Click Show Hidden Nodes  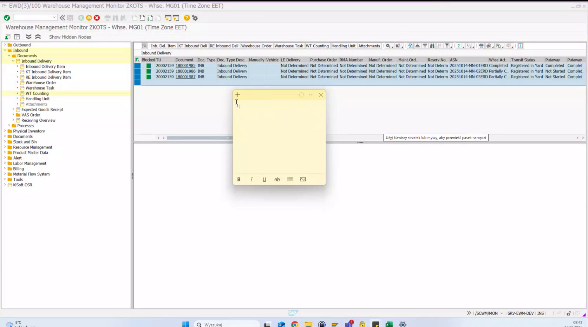click(70, 37)
